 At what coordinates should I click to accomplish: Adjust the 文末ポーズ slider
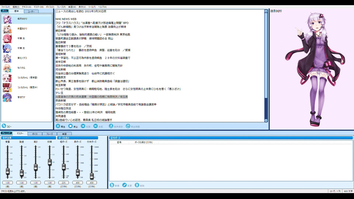click(x=92, y=176)
